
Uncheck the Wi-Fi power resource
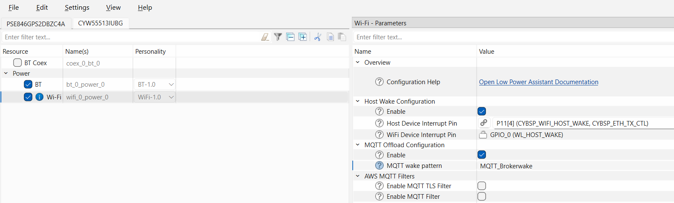click(x=28, y=97)
